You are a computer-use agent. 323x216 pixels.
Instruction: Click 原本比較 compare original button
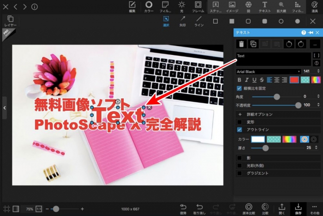[x=249, y=209]
